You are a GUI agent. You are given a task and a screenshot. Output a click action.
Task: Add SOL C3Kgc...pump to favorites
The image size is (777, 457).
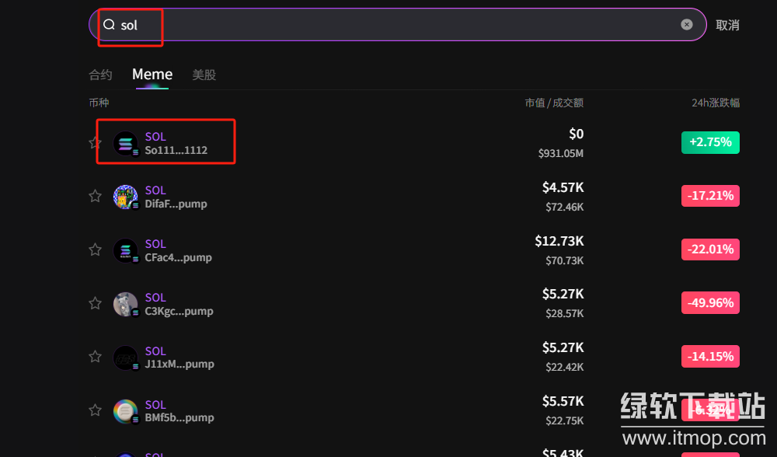[x=95, y=303]
